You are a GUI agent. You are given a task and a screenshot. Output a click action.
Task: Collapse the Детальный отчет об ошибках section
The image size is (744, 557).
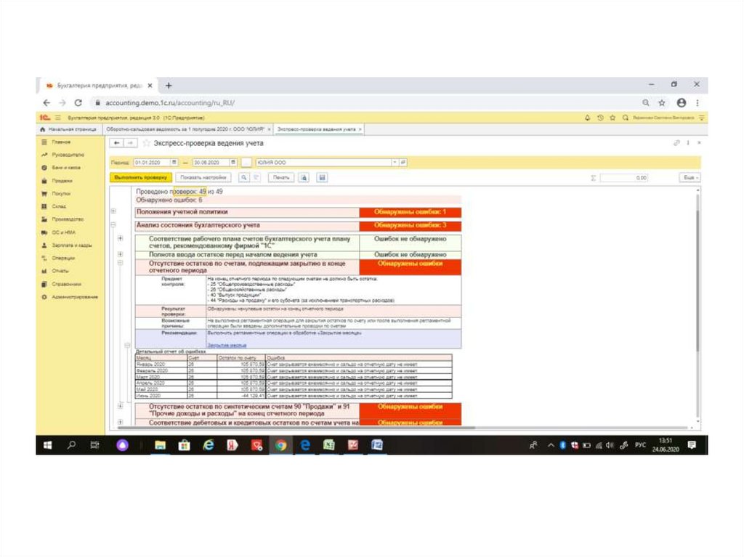pos(127,346)
